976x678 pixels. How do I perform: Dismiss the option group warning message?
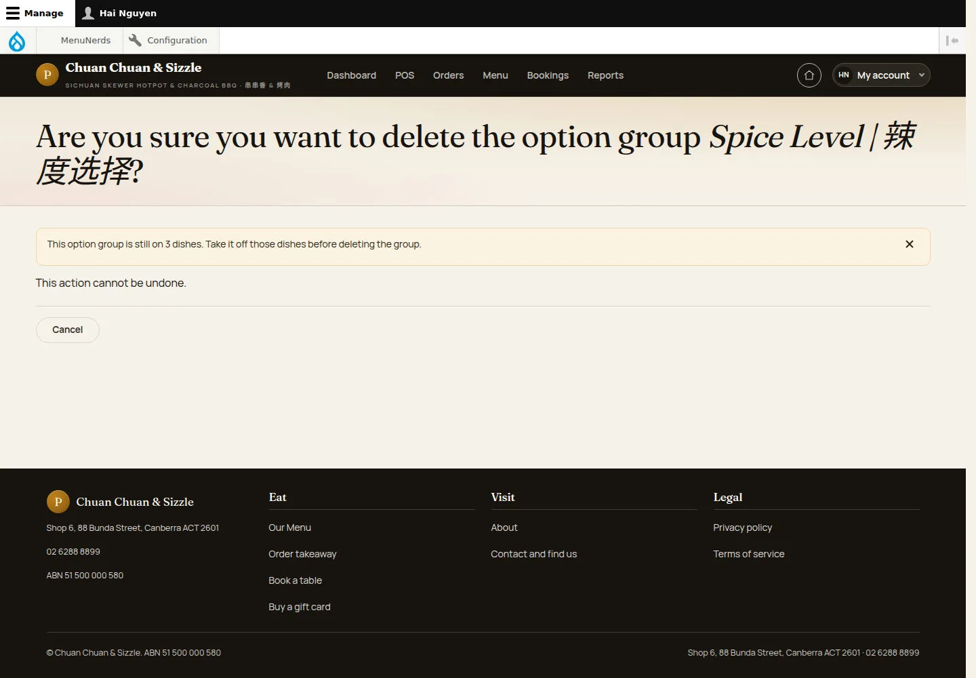(910, 244)
